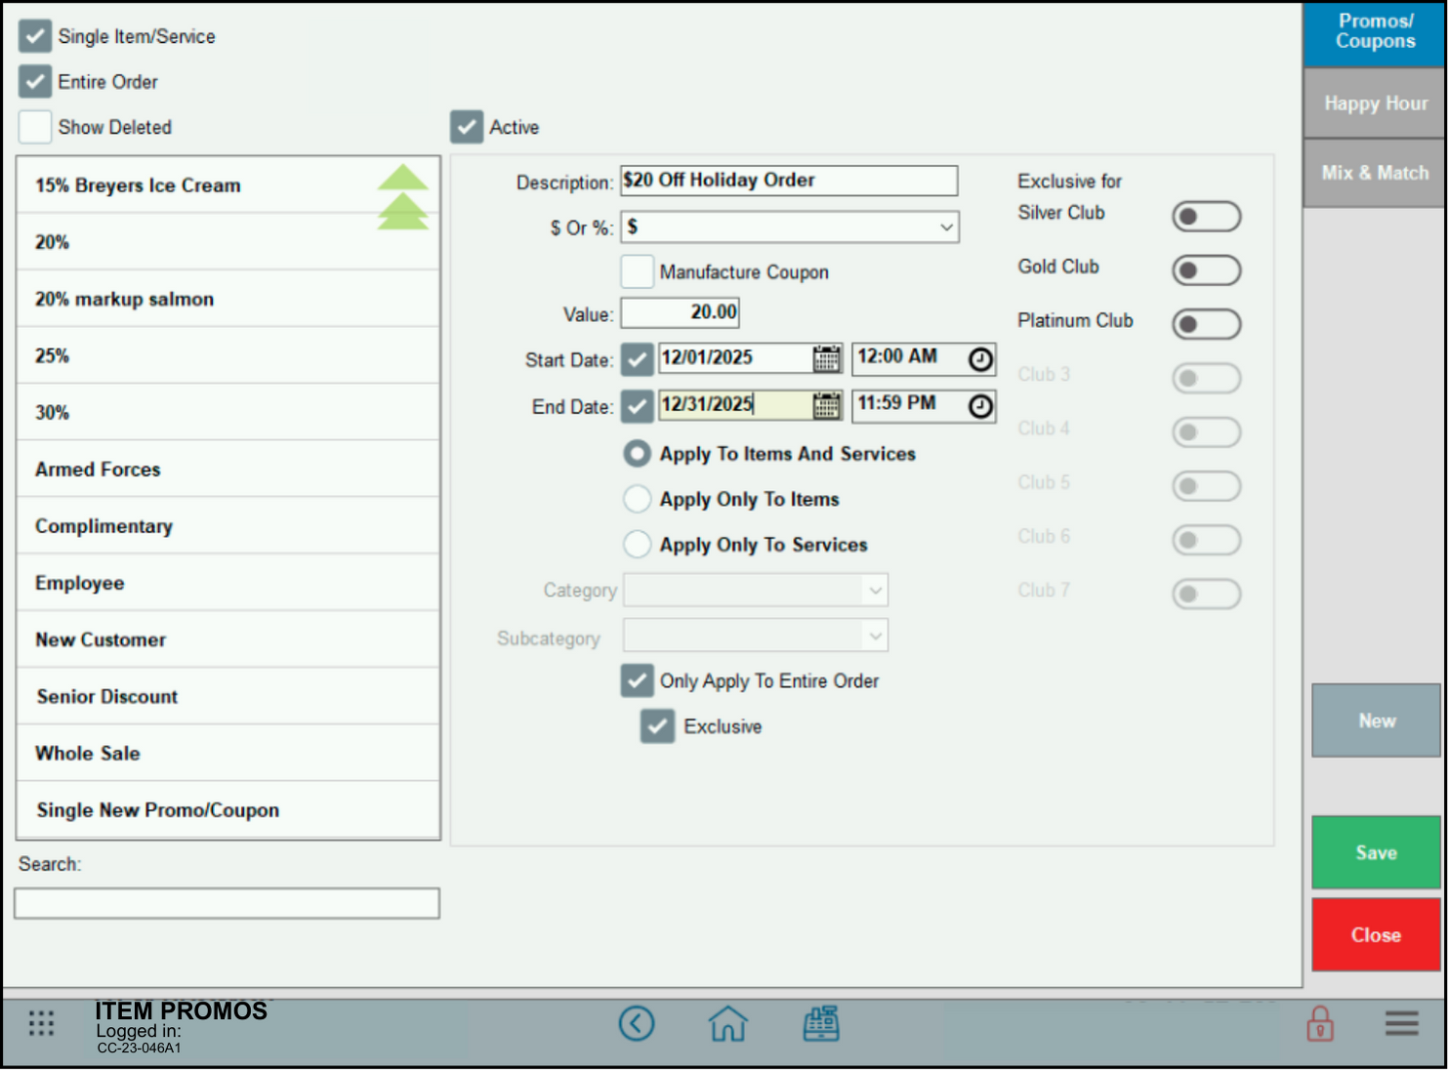Click the Value input field
Screen dimensions: 1449x1070
click(x=680, y=312)
